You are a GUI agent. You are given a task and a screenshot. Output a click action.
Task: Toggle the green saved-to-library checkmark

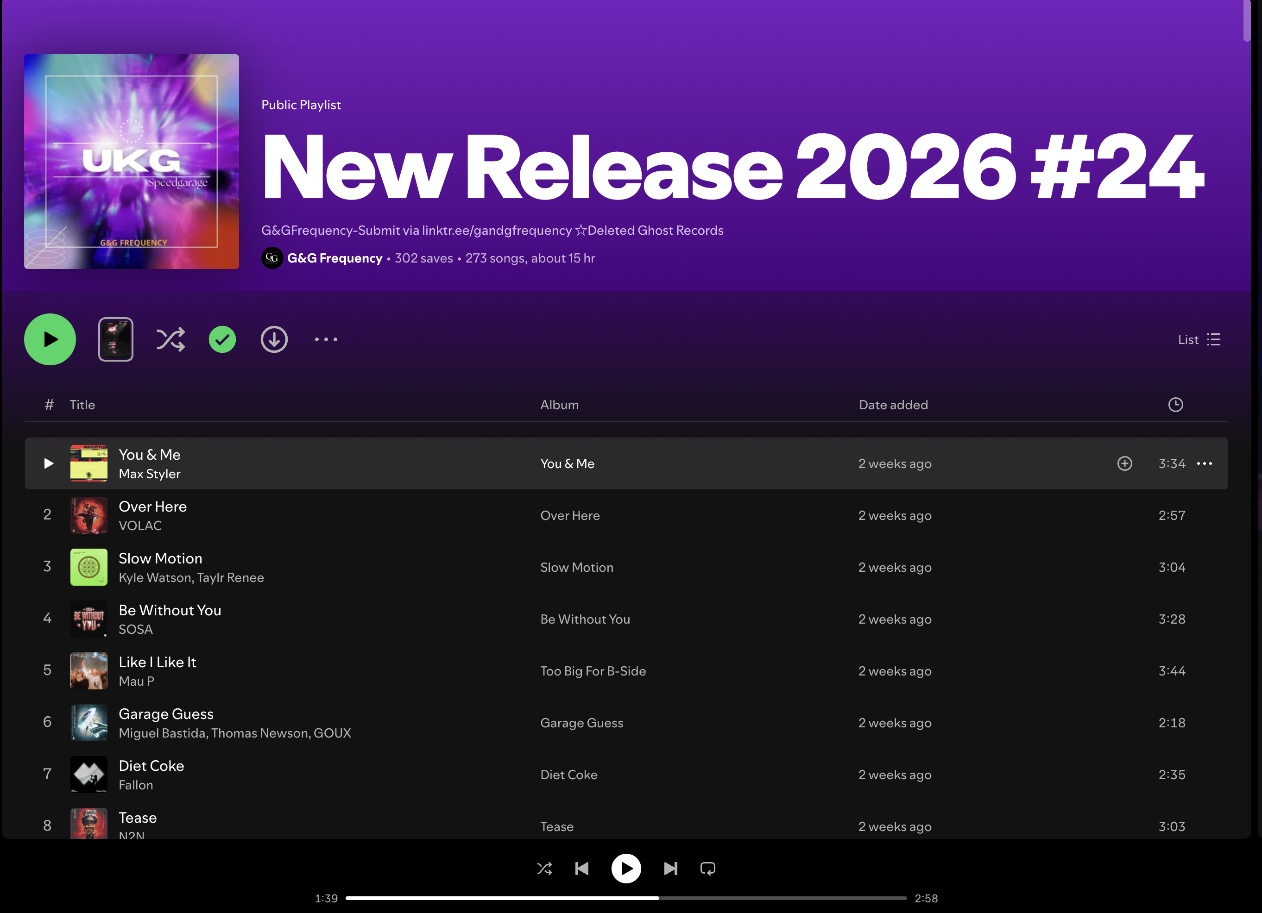coord(222,340)
